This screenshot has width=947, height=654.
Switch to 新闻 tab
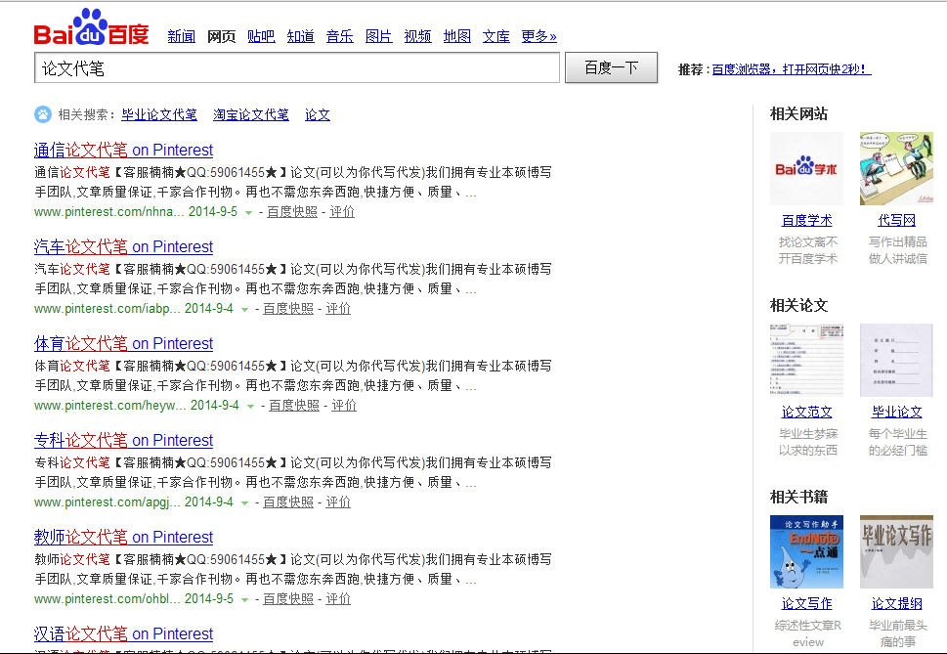pyautogui.click(x=181, y=36)
